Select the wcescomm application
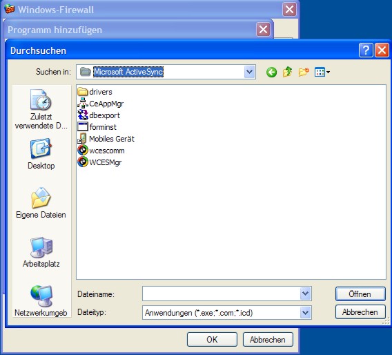 (x=101, y=151)
